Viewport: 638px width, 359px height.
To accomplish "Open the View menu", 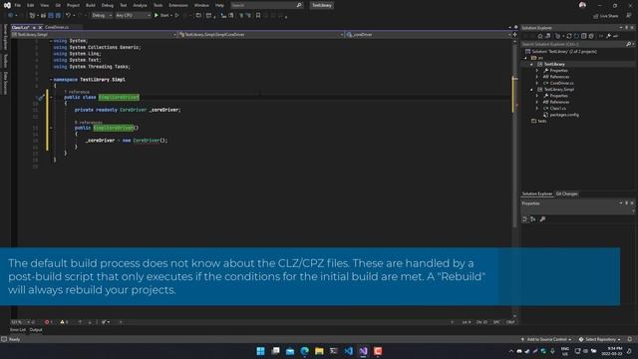I will point(44,5).
